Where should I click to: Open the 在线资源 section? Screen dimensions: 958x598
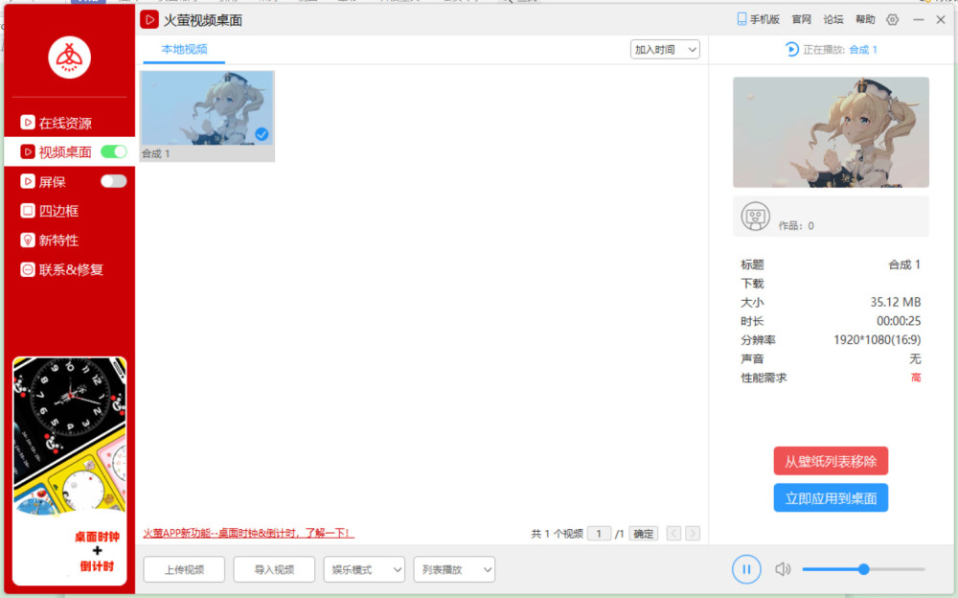coord(65,123)
